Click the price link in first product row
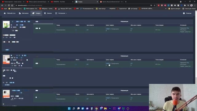197x111 pixels. pos(108,29)
